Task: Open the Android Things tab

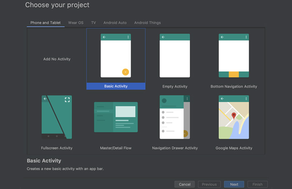Action: coord(147,23)
